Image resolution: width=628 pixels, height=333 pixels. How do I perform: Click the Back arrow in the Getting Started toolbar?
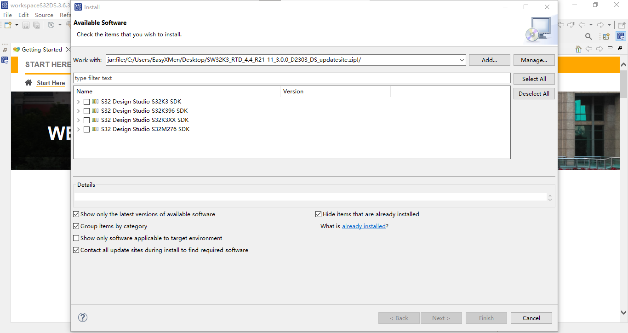[589, 49]
